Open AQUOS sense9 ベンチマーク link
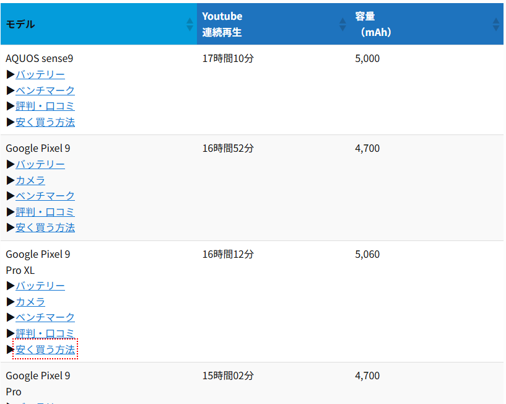506x404 pixels. click(x=45, y=90)
